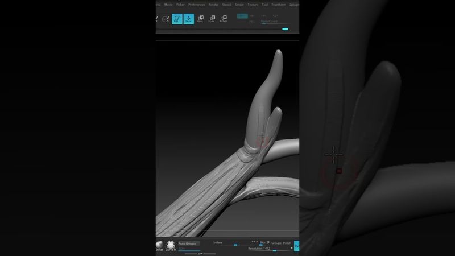
Task: Toggle the Polish option
Action: [x=287, y=243]
